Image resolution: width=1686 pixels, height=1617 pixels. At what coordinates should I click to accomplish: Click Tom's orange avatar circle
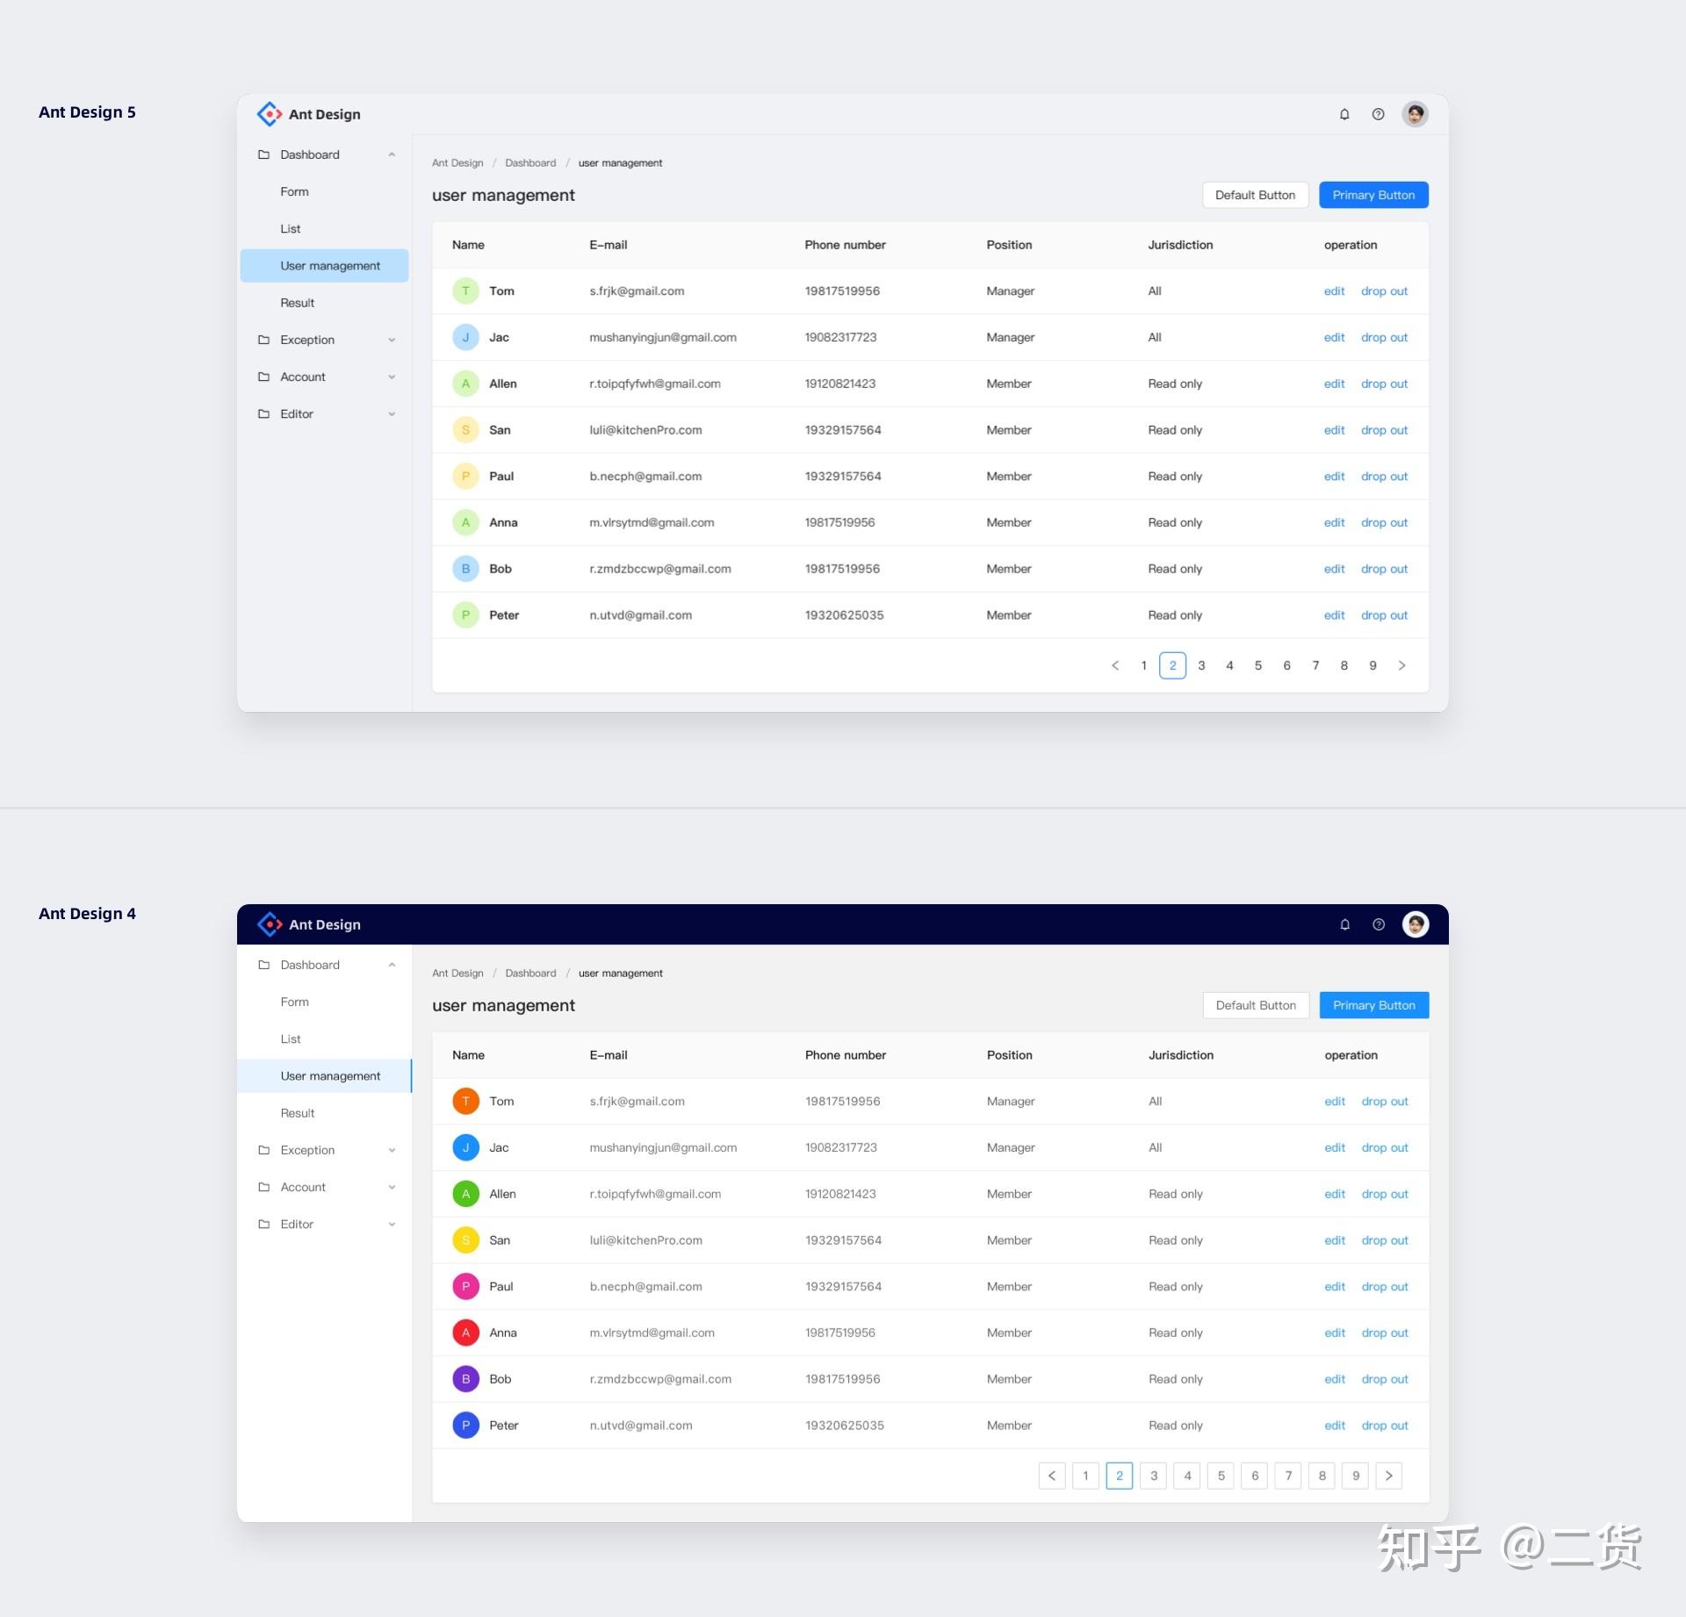click(465, 1101)
